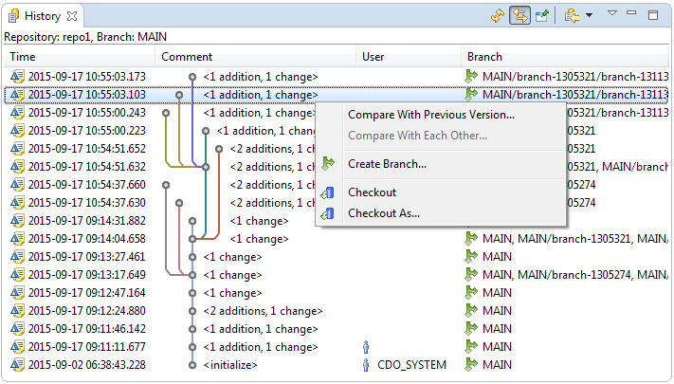Click the Time column header
Image resolution: width=674 pixels, height=384 pixels.
point(23,57)
